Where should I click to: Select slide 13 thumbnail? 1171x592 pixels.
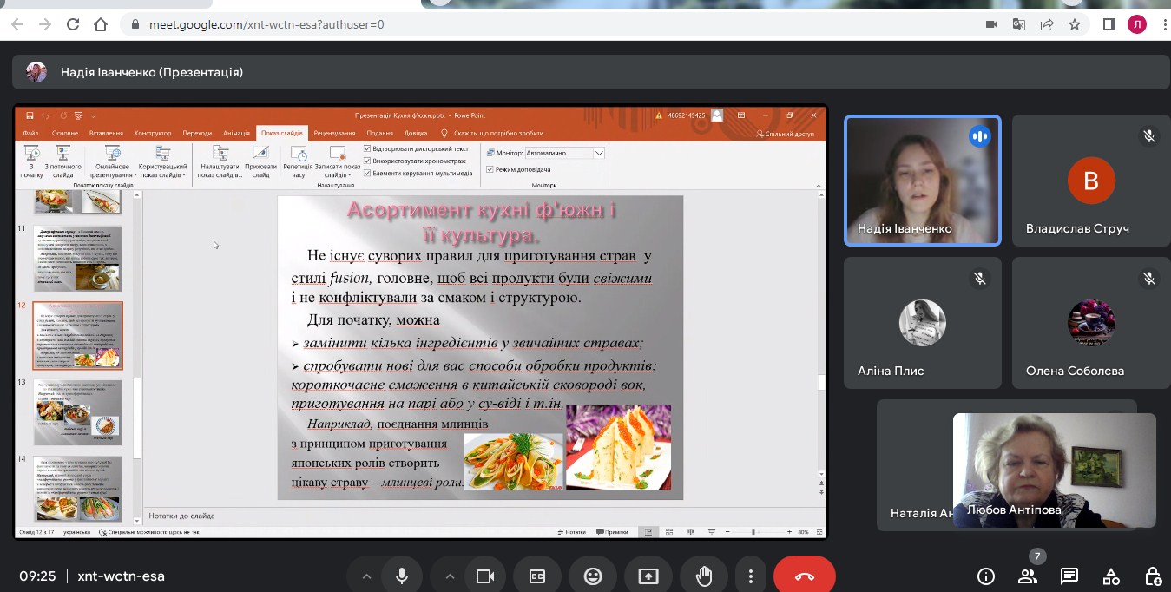tap(77, 412)
